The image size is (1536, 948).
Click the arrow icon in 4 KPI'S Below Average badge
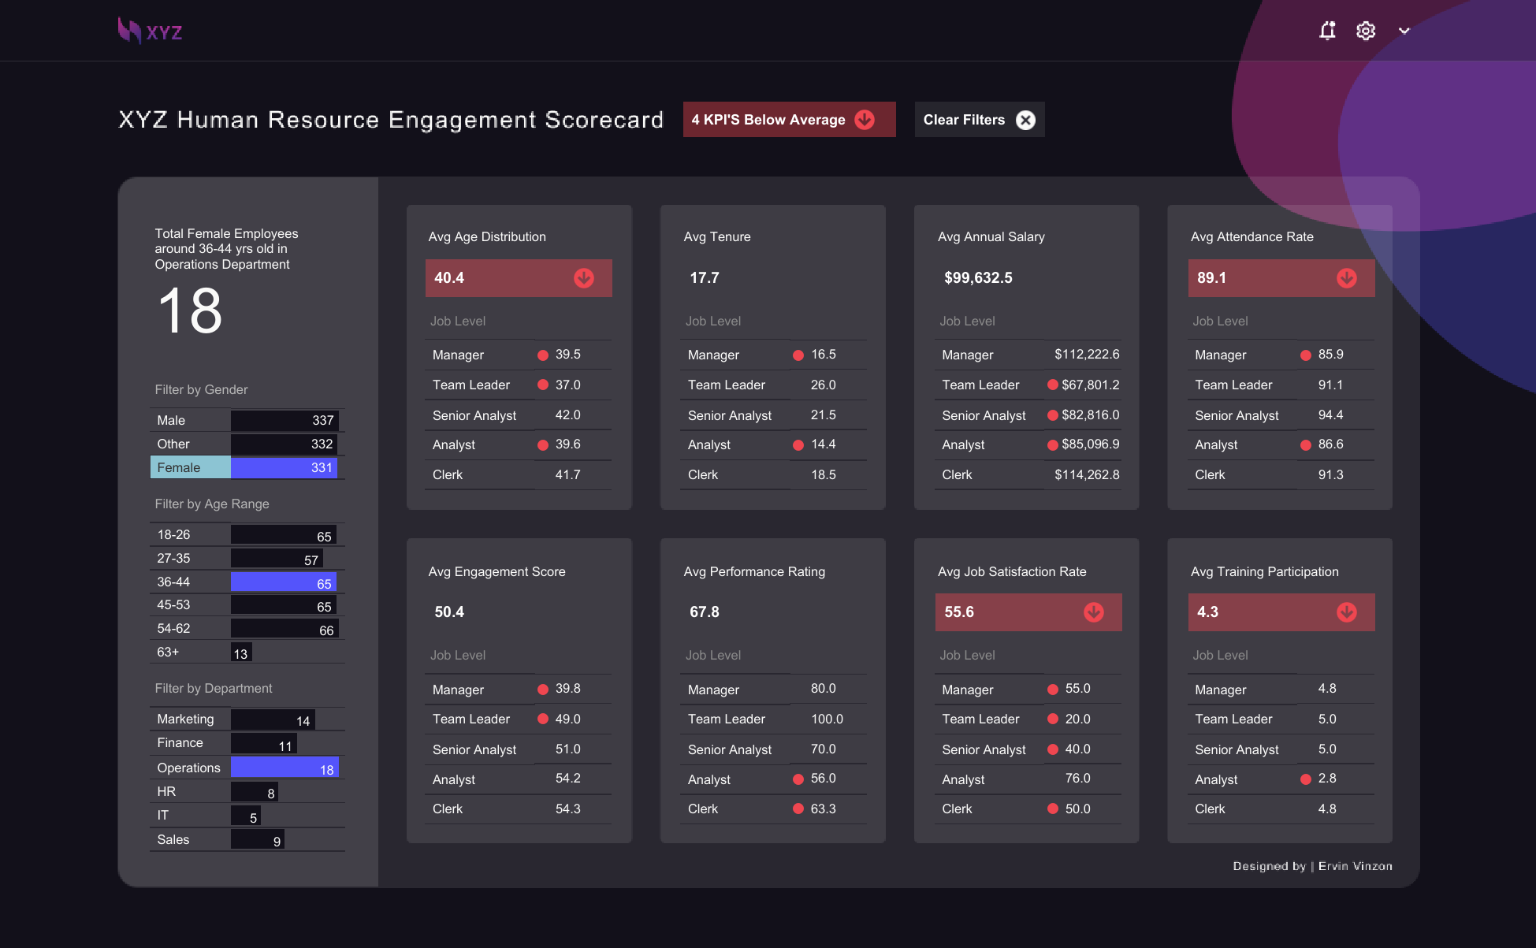865,120
